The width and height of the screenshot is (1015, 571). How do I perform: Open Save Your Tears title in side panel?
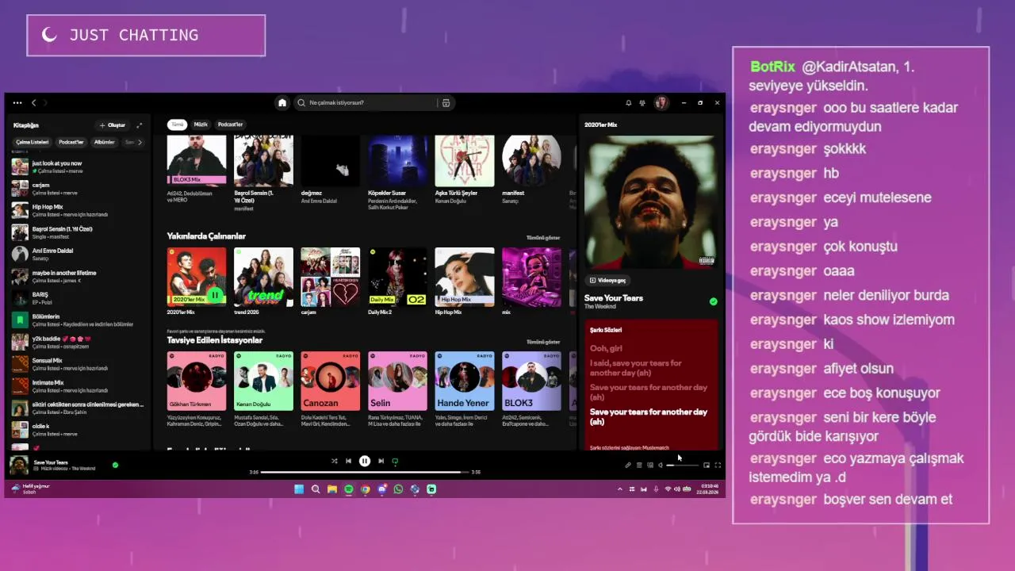point(614,298)
